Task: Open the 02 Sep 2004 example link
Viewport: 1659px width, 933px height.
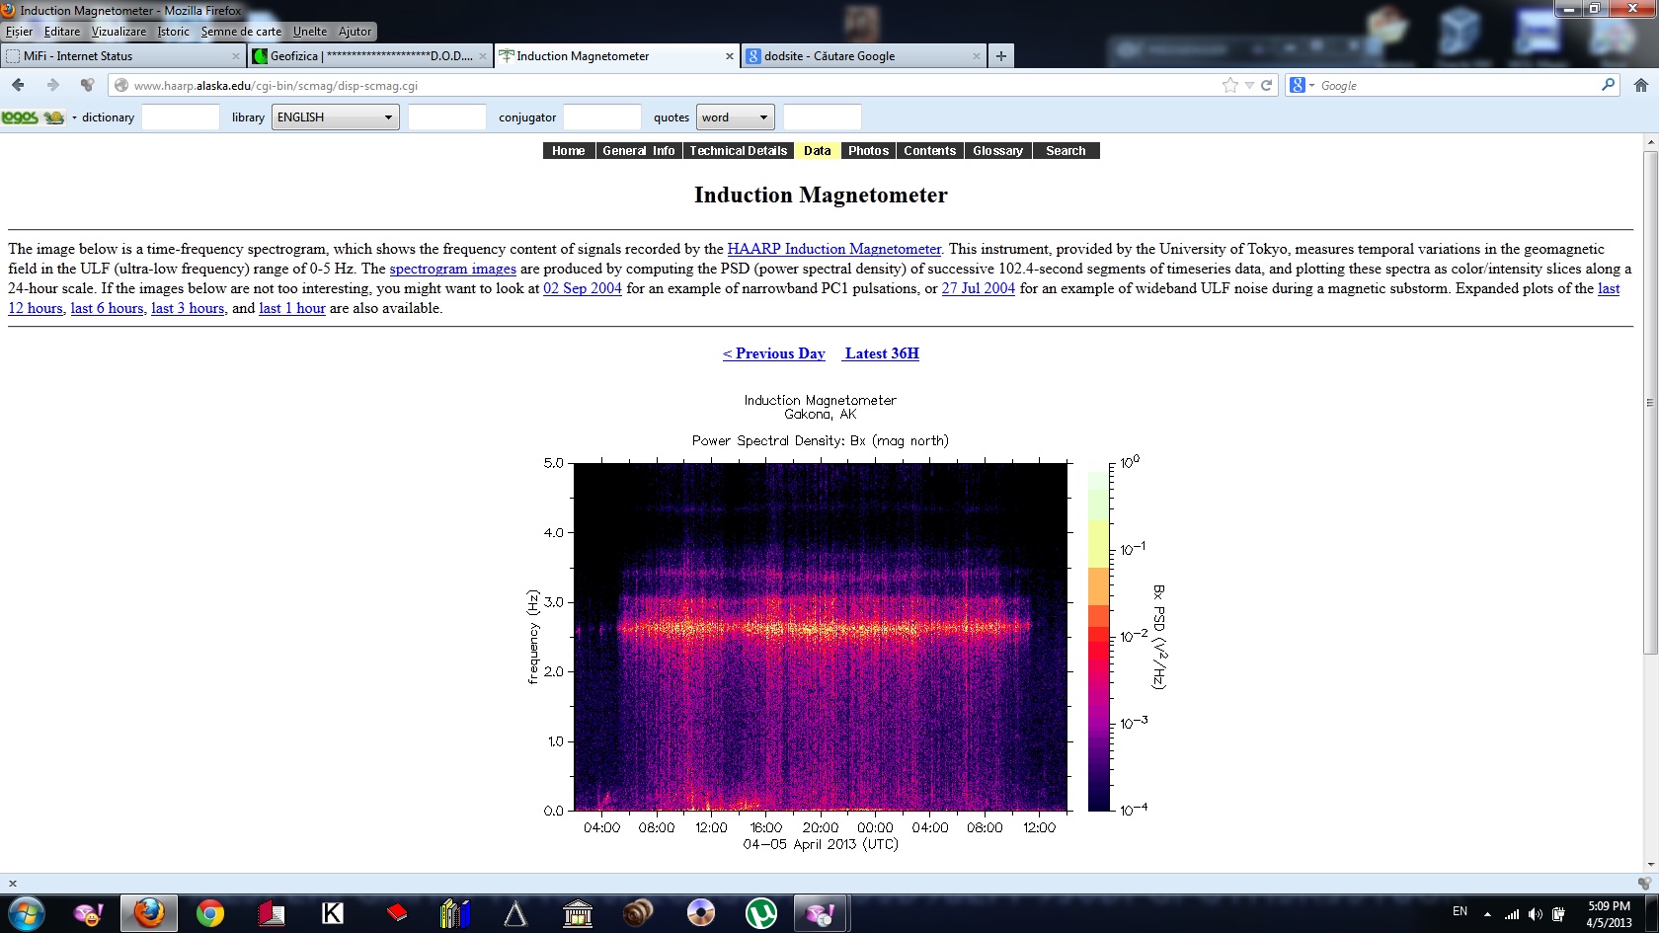Action: tap(583, 288)
